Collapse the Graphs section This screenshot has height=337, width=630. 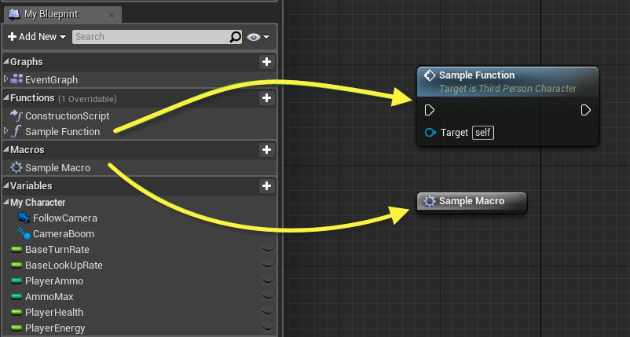click(x=6, y=61)
